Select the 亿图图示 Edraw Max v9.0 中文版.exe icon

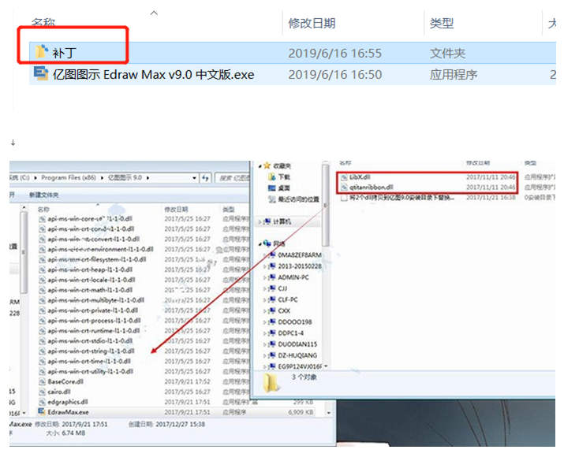(41, 73)
